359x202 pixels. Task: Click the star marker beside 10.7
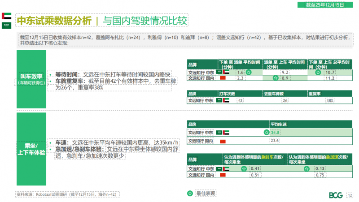(318, 72)
